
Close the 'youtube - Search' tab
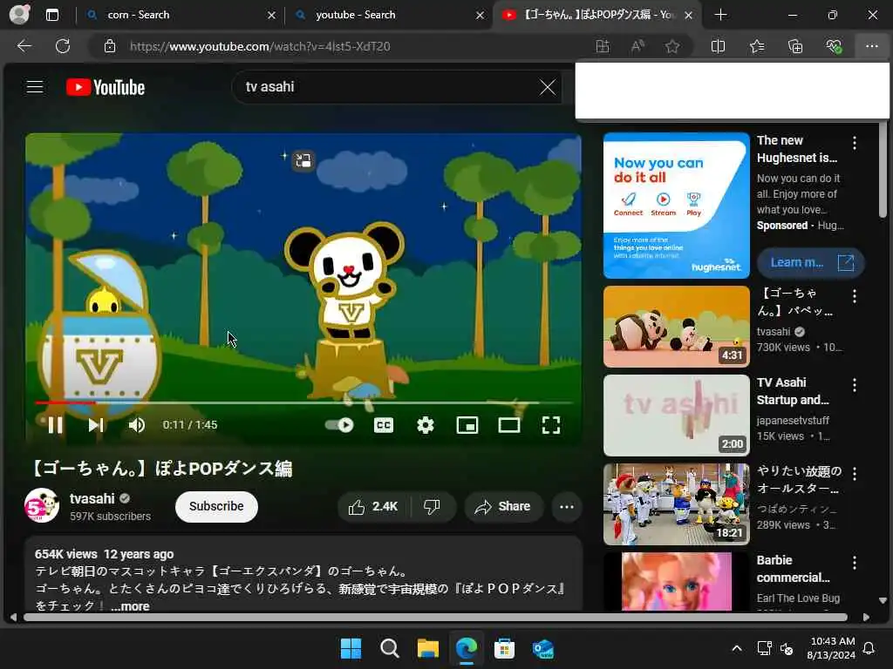pyautogui.click(x=480, y=16)
